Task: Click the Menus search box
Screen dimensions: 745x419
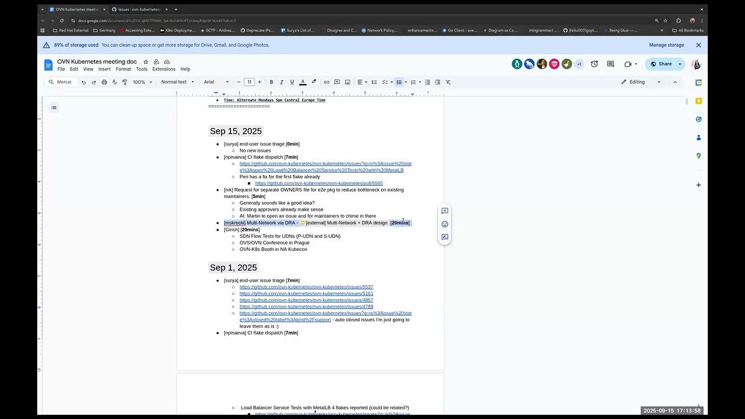Action: (61, 82)
